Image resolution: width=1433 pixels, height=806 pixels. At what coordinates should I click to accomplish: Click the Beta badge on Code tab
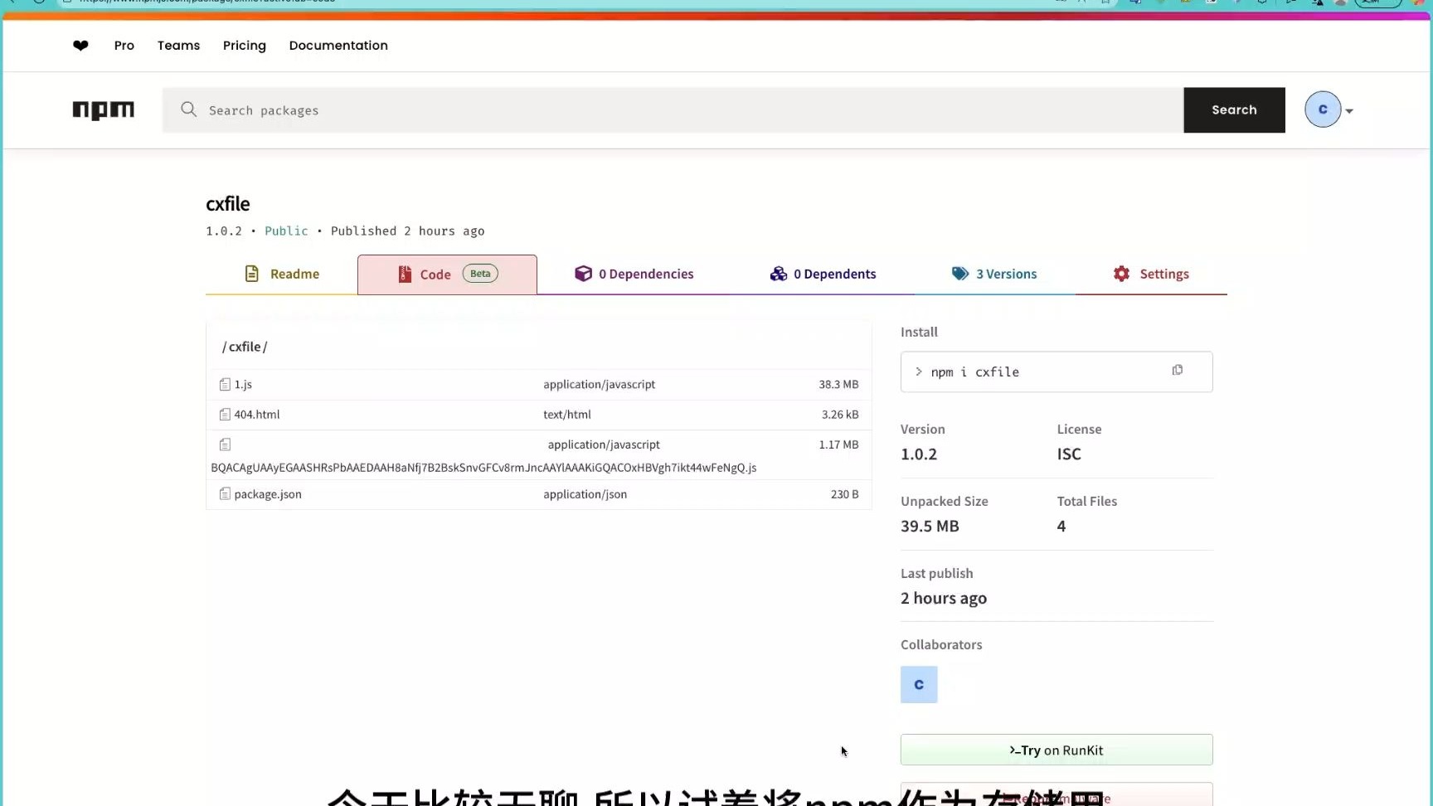[x=480, y=274]
